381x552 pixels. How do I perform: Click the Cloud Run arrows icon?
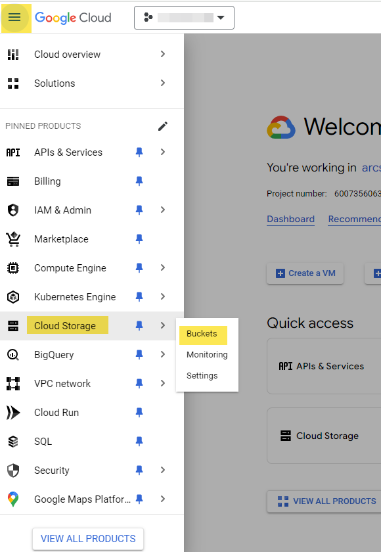pyautogui.click(x=13, y=413)
